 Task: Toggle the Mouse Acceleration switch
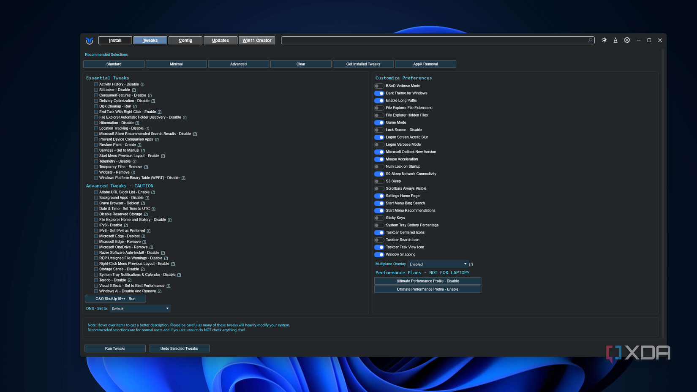click(x=379, y=159)
